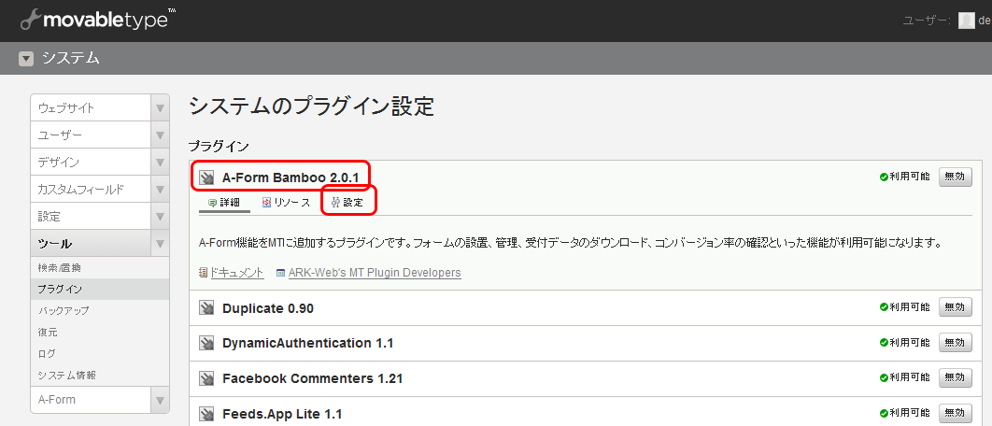Switch to the 設定 plugin tab

point(347,203)
